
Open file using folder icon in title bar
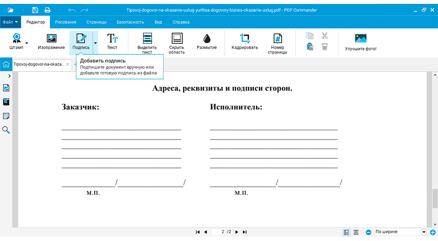(11, 10)
